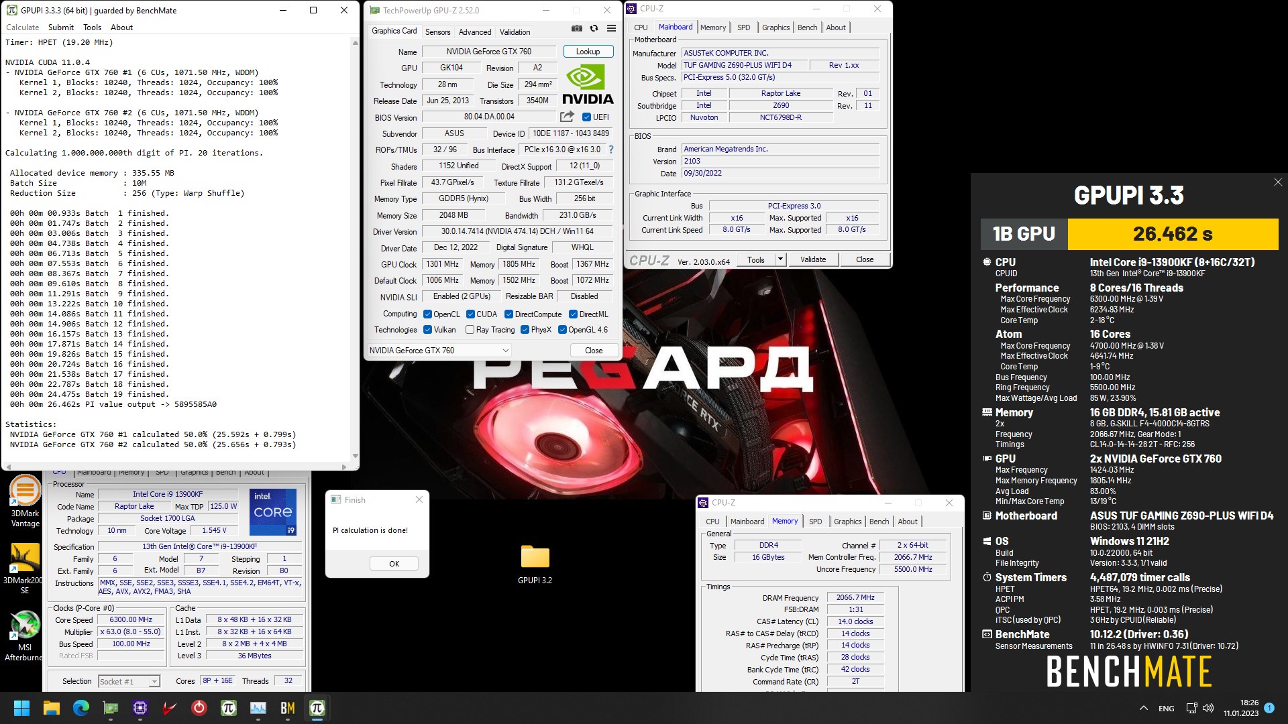Open File Explorer from the taskbar
This screenshot has height=724, width=1288.
click(51, 708)
